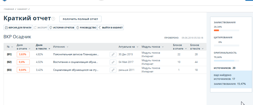Open the Руководство help guide
Screen dimensions: 253x105
[x=86, y=28]
